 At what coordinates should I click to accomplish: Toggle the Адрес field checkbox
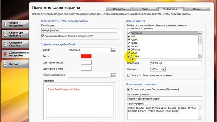tap(129, 40)
